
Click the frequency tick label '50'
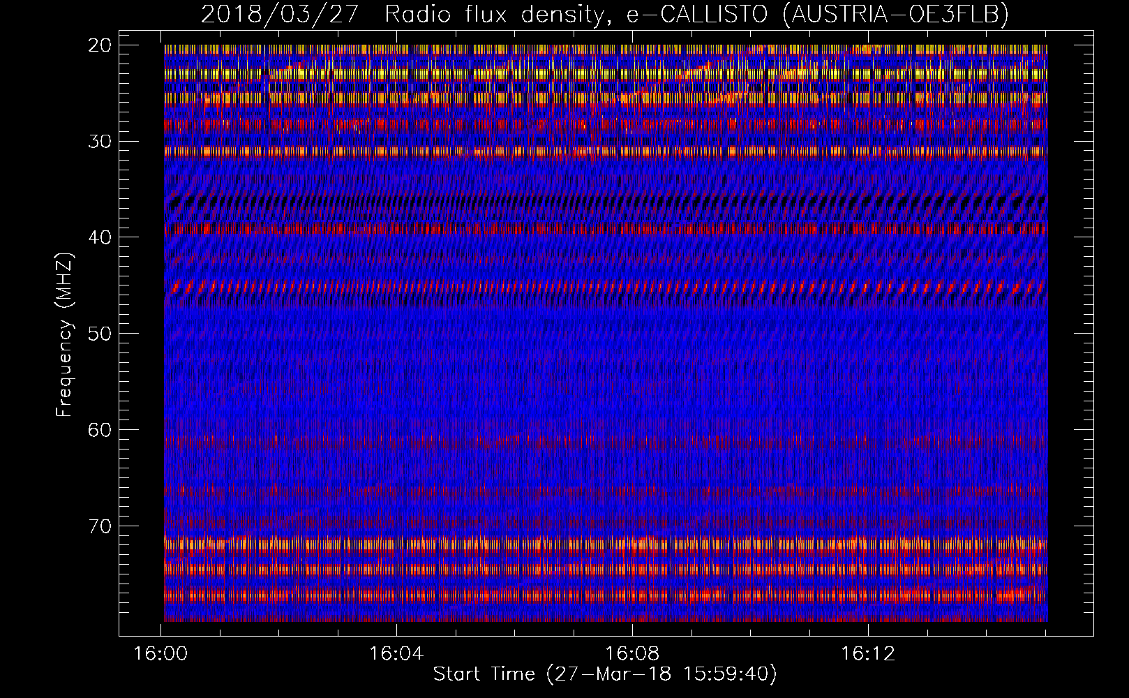[100, 334]
